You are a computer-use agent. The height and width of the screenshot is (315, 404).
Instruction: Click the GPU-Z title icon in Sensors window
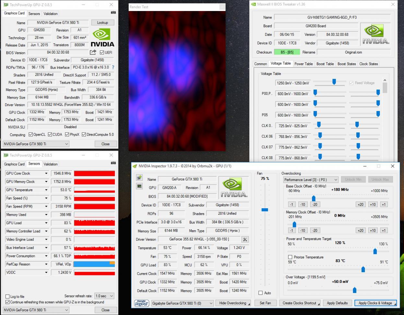pyautogui.click(x=6, y=155)
